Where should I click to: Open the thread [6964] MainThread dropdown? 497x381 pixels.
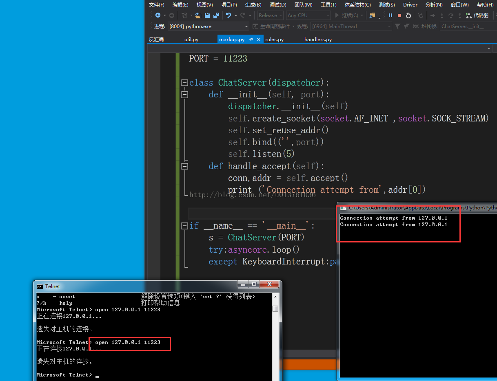351,26
